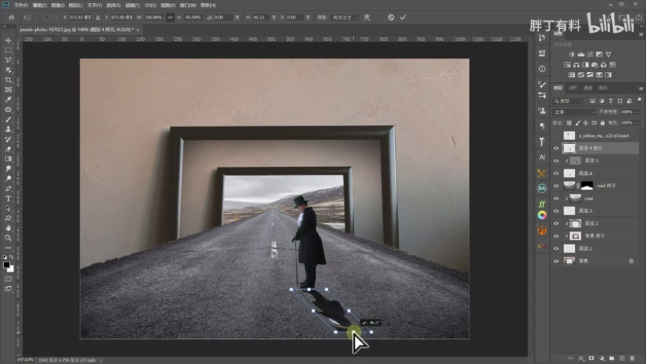Screen dimensions: 646x364
Task: Click the rotation angle input field
Action: 219,17
